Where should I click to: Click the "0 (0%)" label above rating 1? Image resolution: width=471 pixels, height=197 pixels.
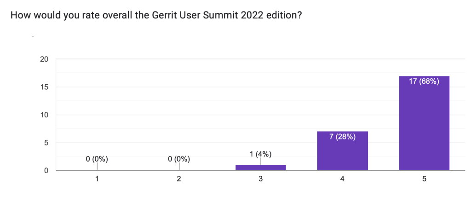click(97, 159)
